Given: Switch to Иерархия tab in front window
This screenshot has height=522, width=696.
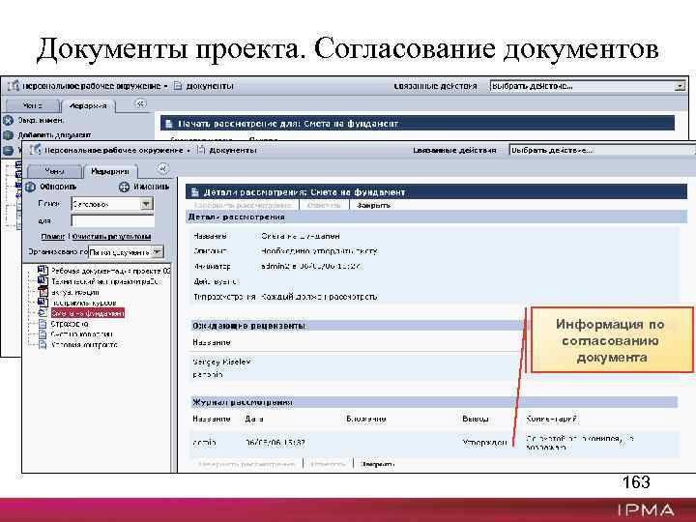Looking at the screenshot, I should (x=109, y=171).
